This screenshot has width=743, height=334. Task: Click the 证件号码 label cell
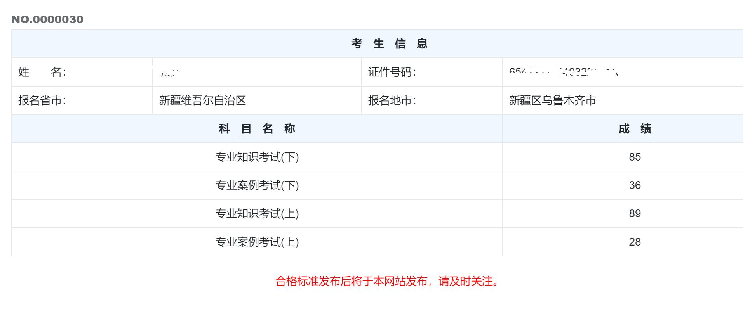point(432,72)
